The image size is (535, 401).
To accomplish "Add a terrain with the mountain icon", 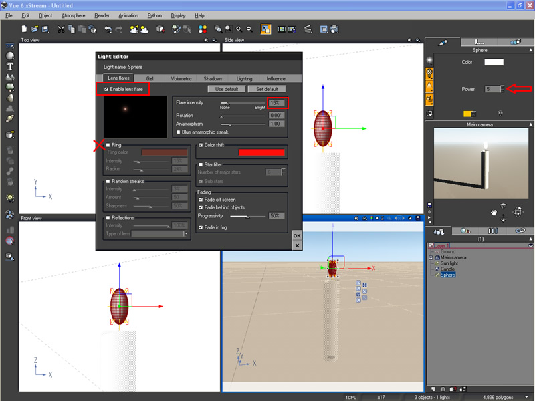I will (x=10, y=77).
